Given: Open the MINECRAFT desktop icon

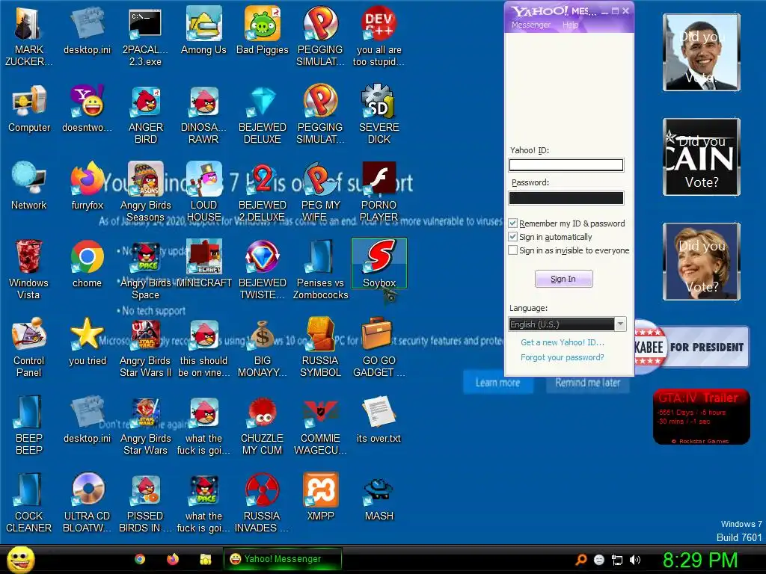Looking at the screenshot, I should [x=203, y=264].
